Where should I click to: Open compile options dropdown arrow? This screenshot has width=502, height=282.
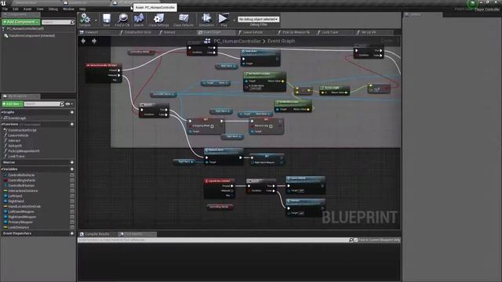point(96,20)
